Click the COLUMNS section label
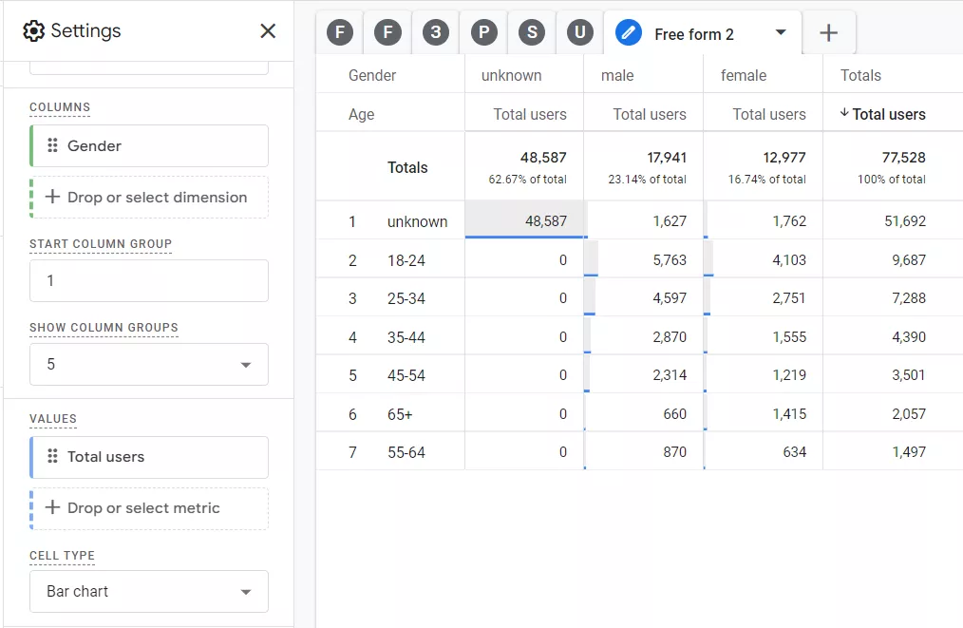Screen dimensions: 963x628 [x=60, y=107]
